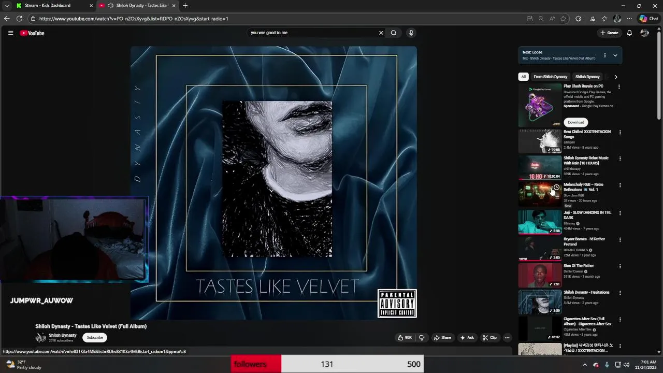Open the Shiloh Dynasty channel name link
The width and height of the screenshot is (663, 373).
pyautogui.click(x=63, y=335)
